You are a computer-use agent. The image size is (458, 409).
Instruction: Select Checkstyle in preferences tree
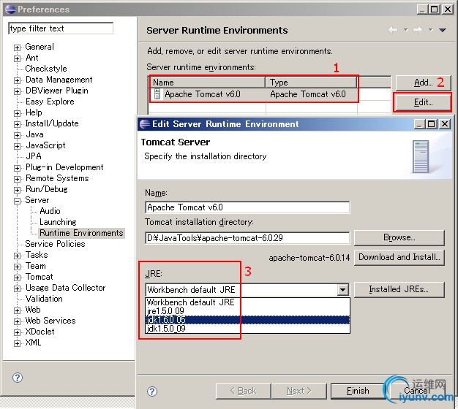pyautogui.click(x=46, y=69)
